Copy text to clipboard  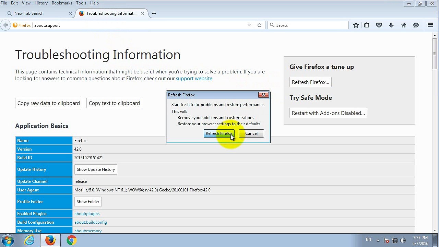(114, 103)
